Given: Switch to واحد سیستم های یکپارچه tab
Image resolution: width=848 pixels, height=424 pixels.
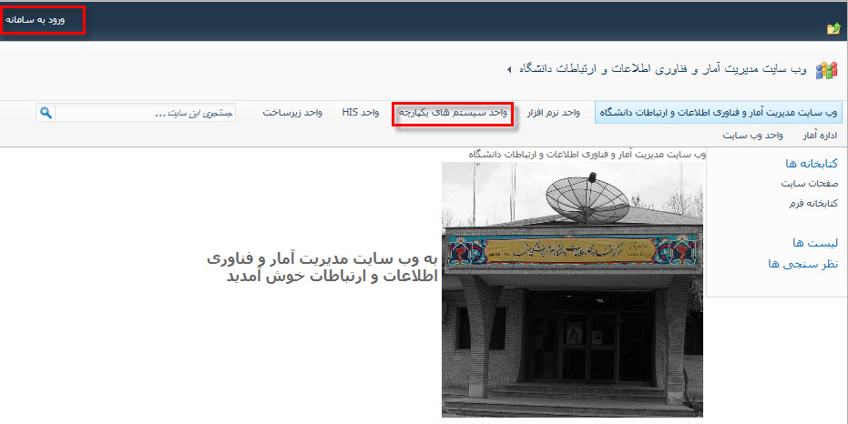Looking at the screenshot, I should click(x=453, y=113).
